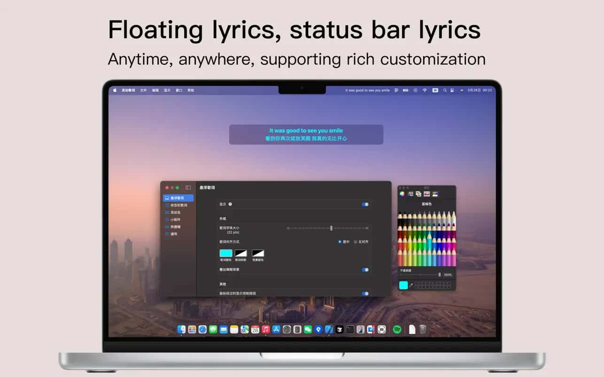Open the 显示 menu in the menu bar
Screen dimensions: 604x377
(167, 90)
